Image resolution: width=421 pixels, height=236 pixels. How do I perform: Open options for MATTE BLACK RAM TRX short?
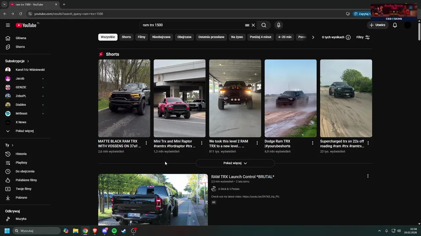146,143
